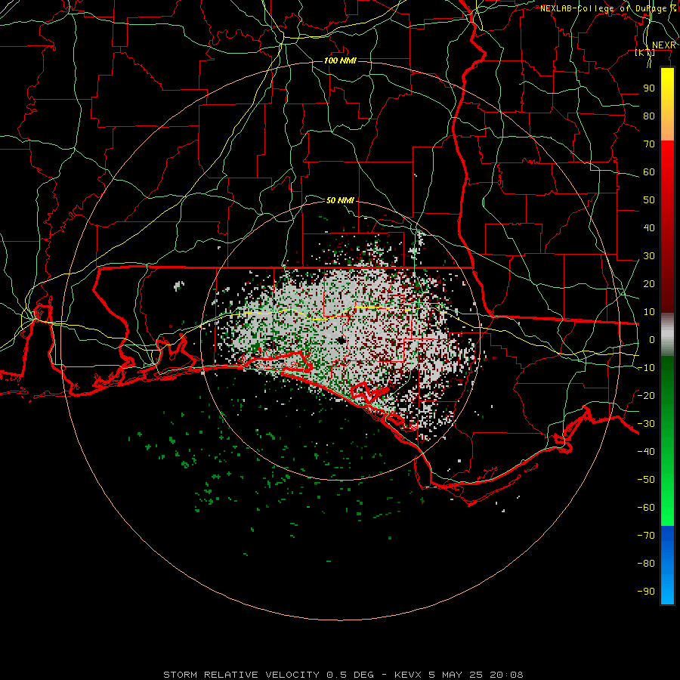Pick the blue segment of the color bar
The image size is (680, 680).
(x=667, y=565)
